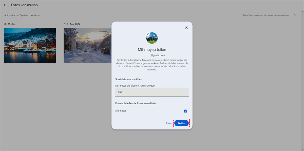The image size is (304, 151).
Task: Click Nur Fotos ab diesem Tag anzeigen label
Action: point(135,86)
